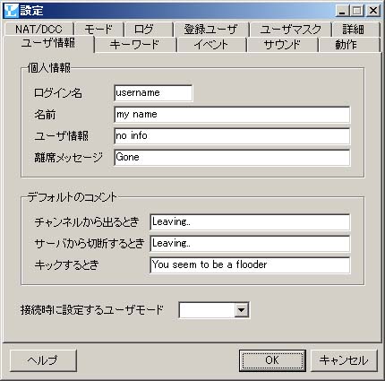Switch to the サウンド tab
This screenshot has width=385, height=381.
(282, 45)
